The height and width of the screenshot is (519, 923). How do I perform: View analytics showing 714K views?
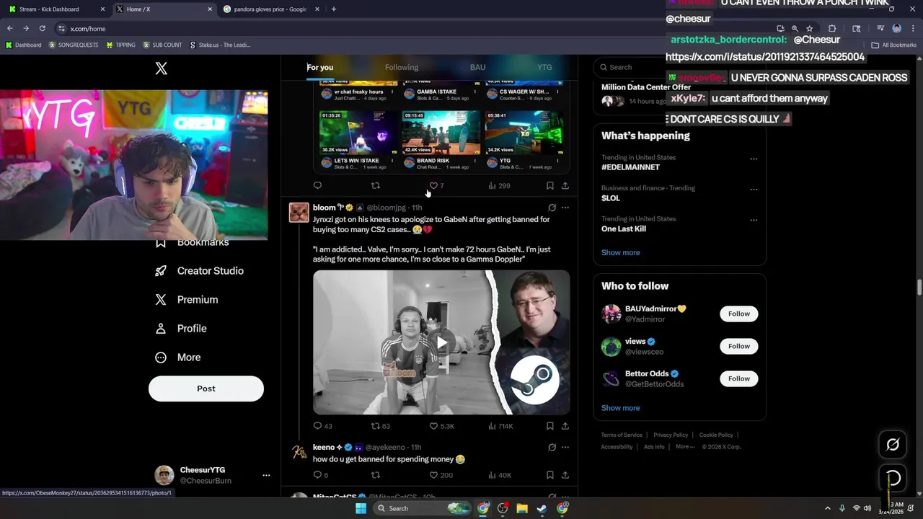(500, 426)
